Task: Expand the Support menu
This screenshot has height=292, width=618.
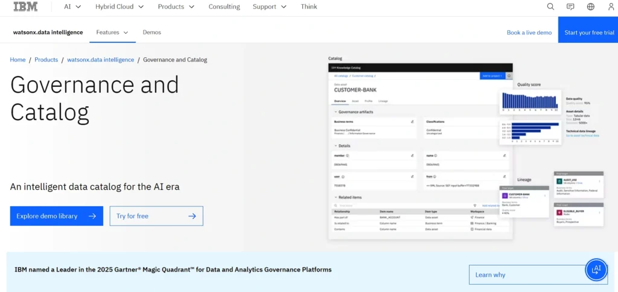Action: tap(270, 7)
